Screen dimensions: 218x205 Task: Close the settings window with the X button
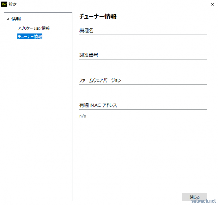(212, 4)
